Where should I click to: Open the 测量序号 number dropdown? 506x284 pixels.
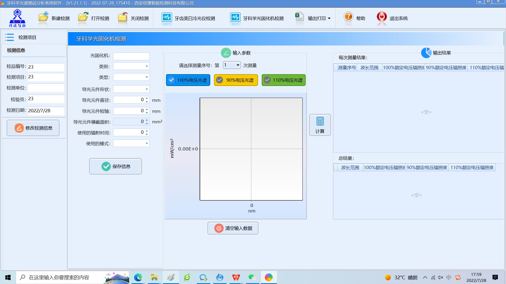[238, 65]
